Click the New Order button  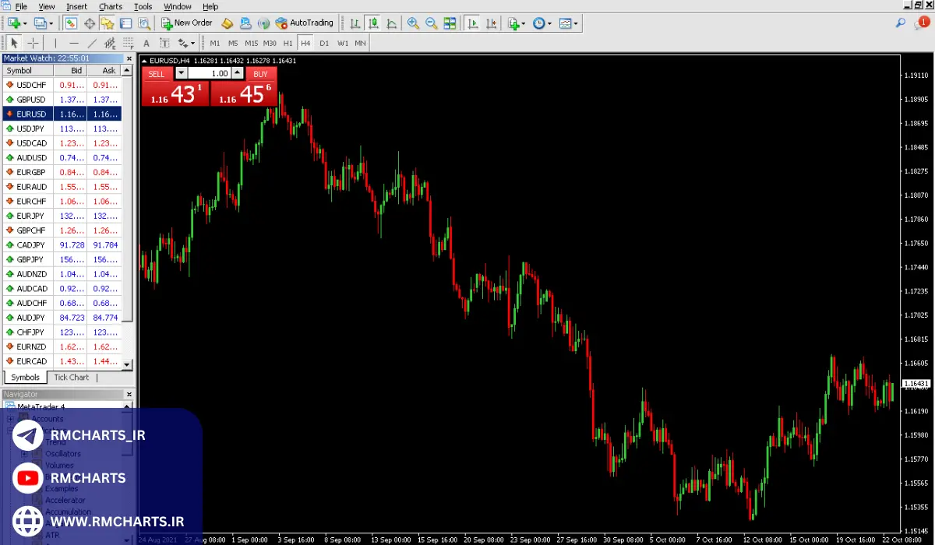[186, 23]
